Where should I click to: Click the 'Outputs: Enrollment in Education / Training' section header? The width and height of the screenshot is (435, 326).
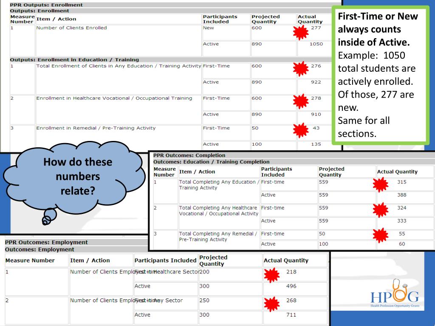[170, 59]
